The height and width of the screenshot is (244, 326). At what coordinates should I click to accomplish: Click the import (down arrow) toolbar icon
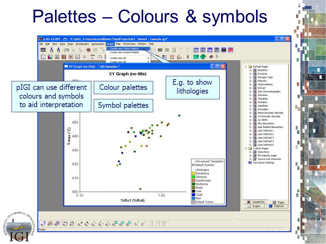[x=58, y=50]
